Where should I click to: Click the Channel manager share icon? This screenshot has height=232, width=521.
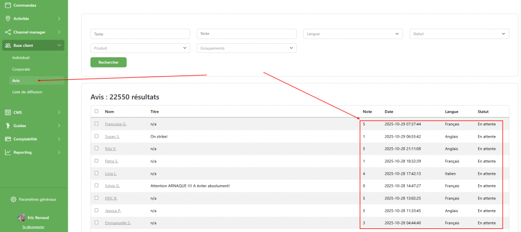coord(8,32)
